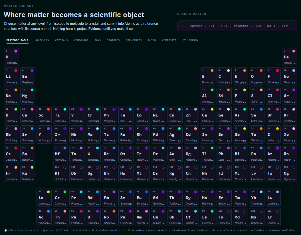301x235 pixels.
Task: Click Helium's single availability dot
Action: click(294, 64)
